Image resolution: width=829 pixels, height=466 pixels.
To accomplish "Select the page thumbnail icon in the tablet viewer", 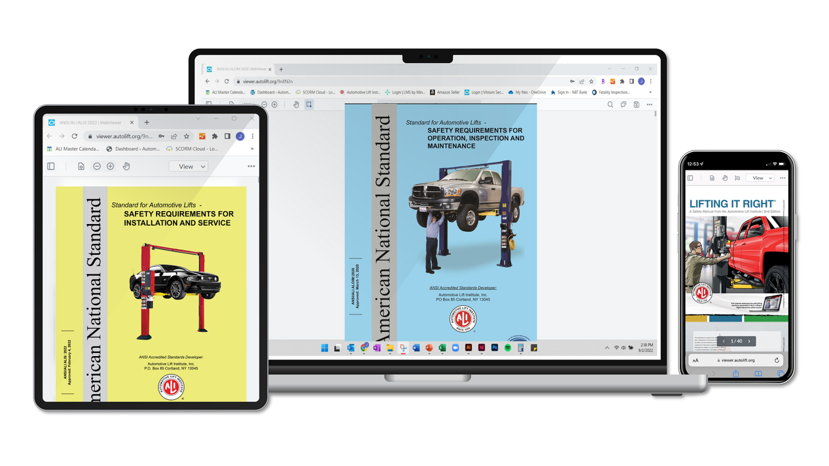I will 81,166.
